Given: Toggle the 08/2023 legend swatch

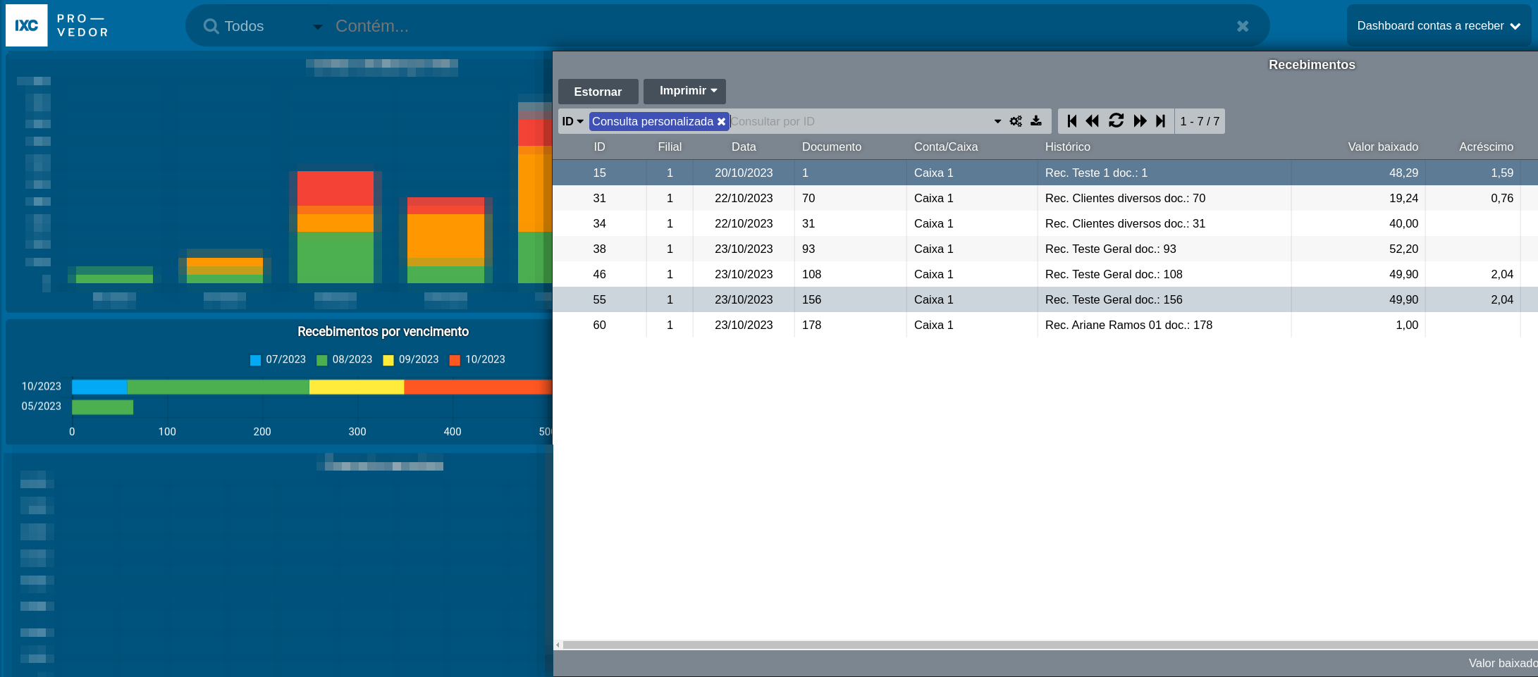Looking at the screenshot, I should pyautogui.click(x=322, y=360).
